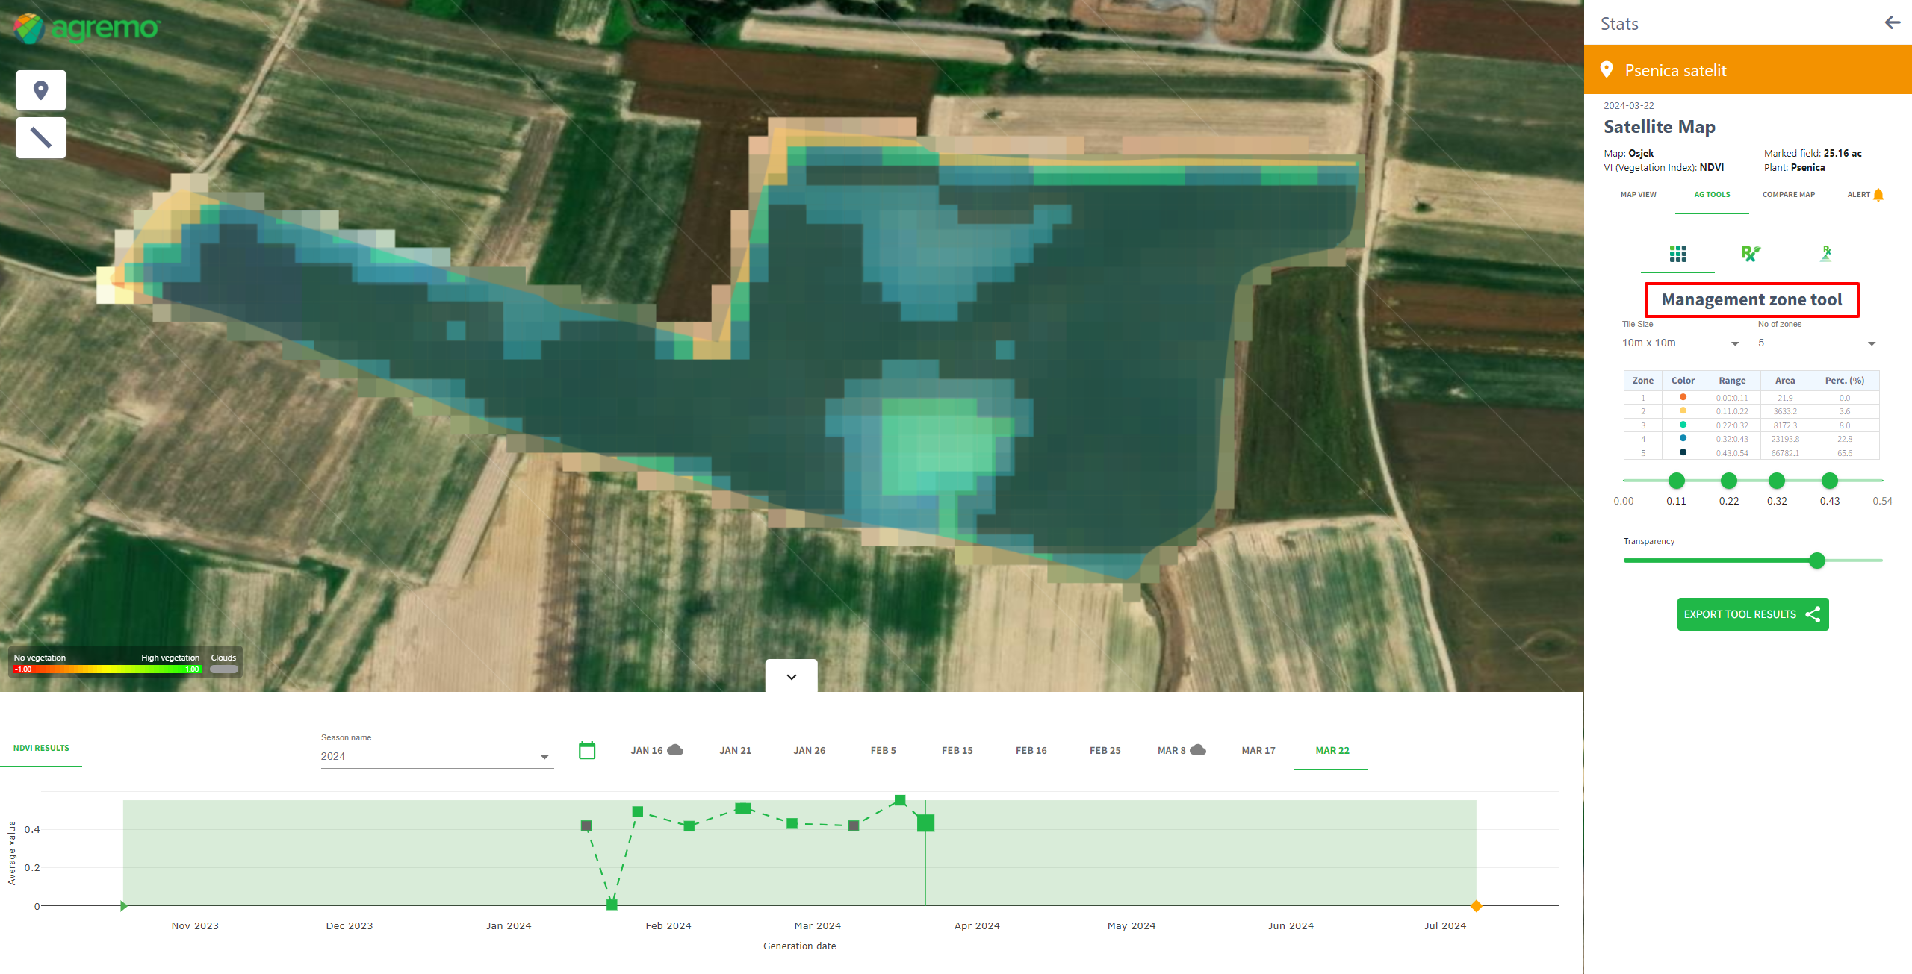The image size is (1912, 974).
Task: Select the MAR 17 date entry
Action: [1258, 750]
